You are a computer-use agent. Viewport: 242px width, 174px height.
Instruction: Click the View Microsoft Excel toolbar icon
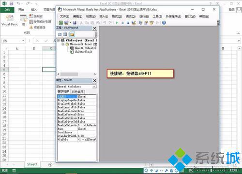61,23
